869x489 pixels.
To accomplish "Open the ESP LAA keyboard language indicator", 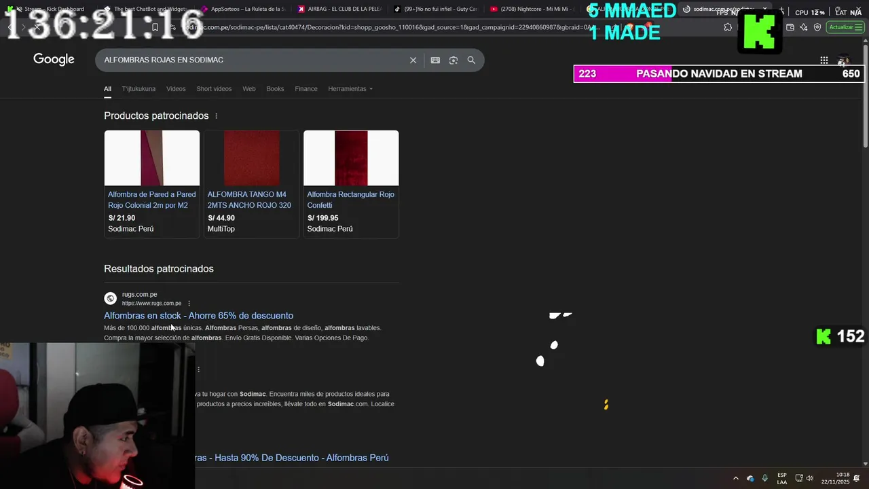I will (x=782, y=478).
